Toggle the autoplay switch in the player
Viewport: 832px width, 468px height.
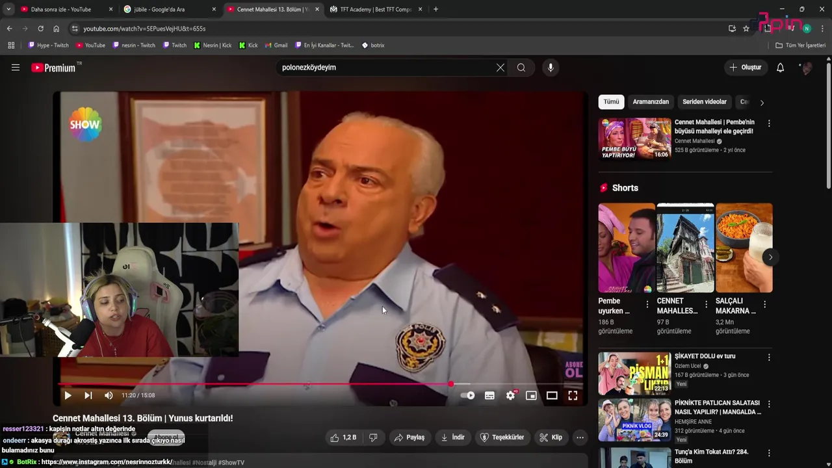click(x=467, y=395)
